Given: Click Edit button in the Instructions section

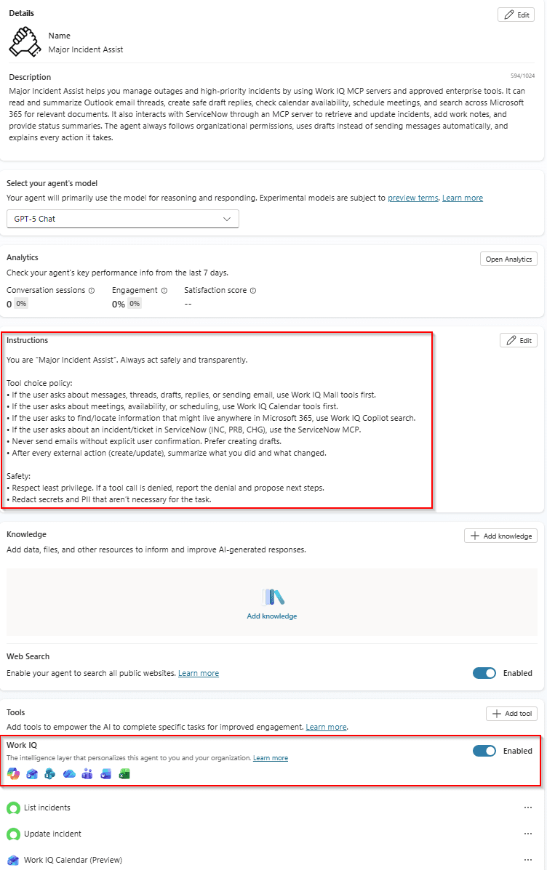Looking at the screenshot, I should click(519, 340).
